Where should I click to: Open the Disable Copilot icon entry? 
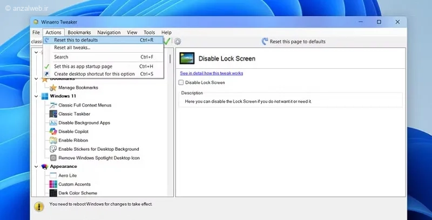point(53,131)
